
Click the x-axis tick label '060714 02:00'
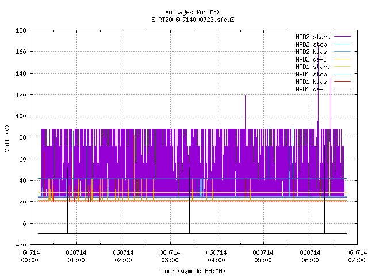point(123,256)
